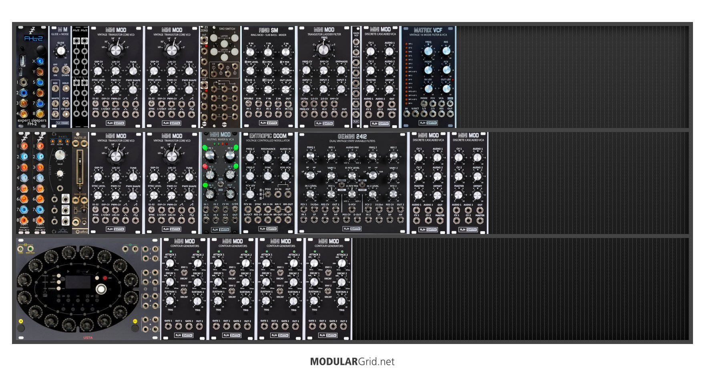This screenshot has height=370, width=705.
Task: Click the GEMINI 2412 title text
Action: click(352, 136)
